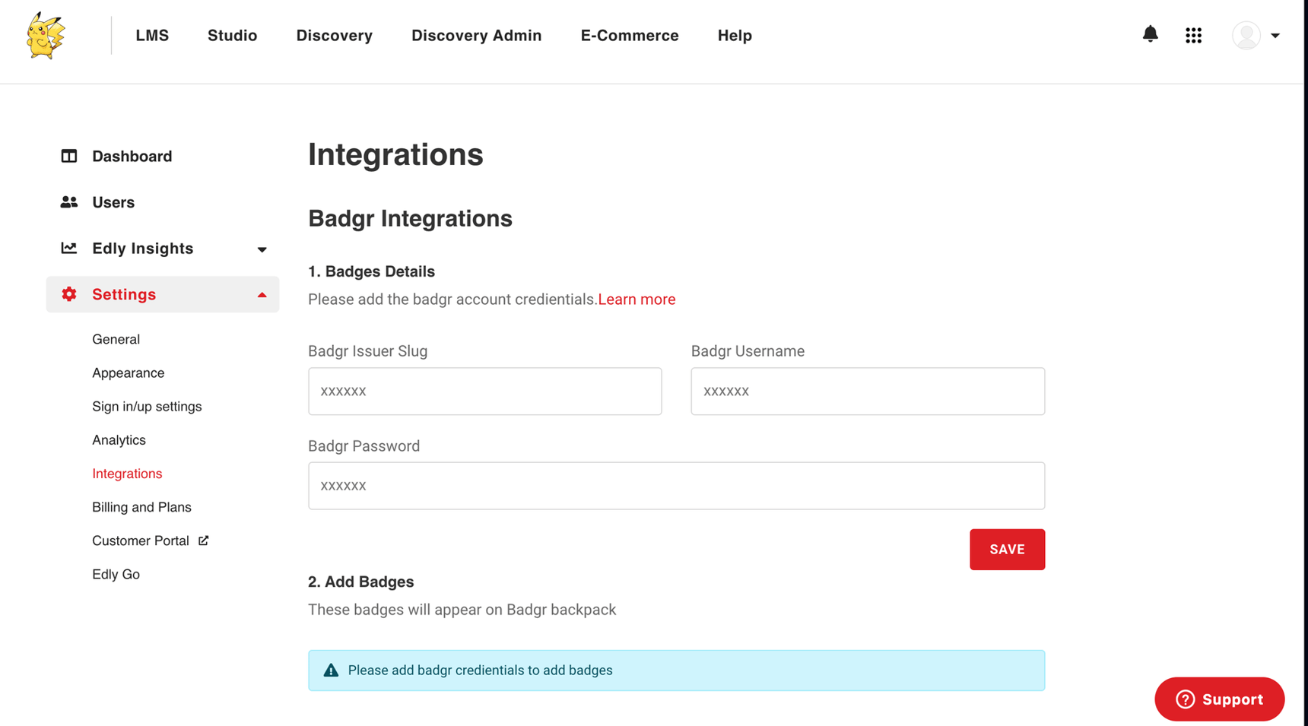
Task: Collapse the Settings section chevron
Action: coord(262,294)
